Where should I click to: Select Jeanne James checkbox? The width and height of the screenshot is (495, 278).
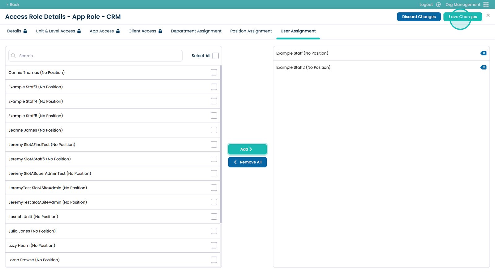(214, 130)
